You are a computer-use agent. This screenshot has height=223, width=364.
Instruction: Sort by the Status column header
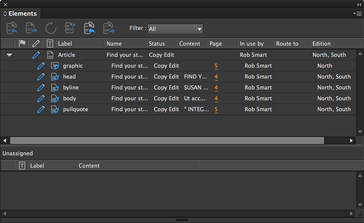click(x=157, y=44)
